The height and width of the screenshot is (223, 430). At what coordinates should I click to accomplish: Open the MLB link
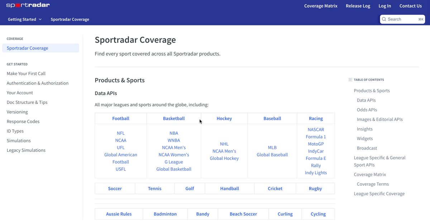(x=272, y=147)
